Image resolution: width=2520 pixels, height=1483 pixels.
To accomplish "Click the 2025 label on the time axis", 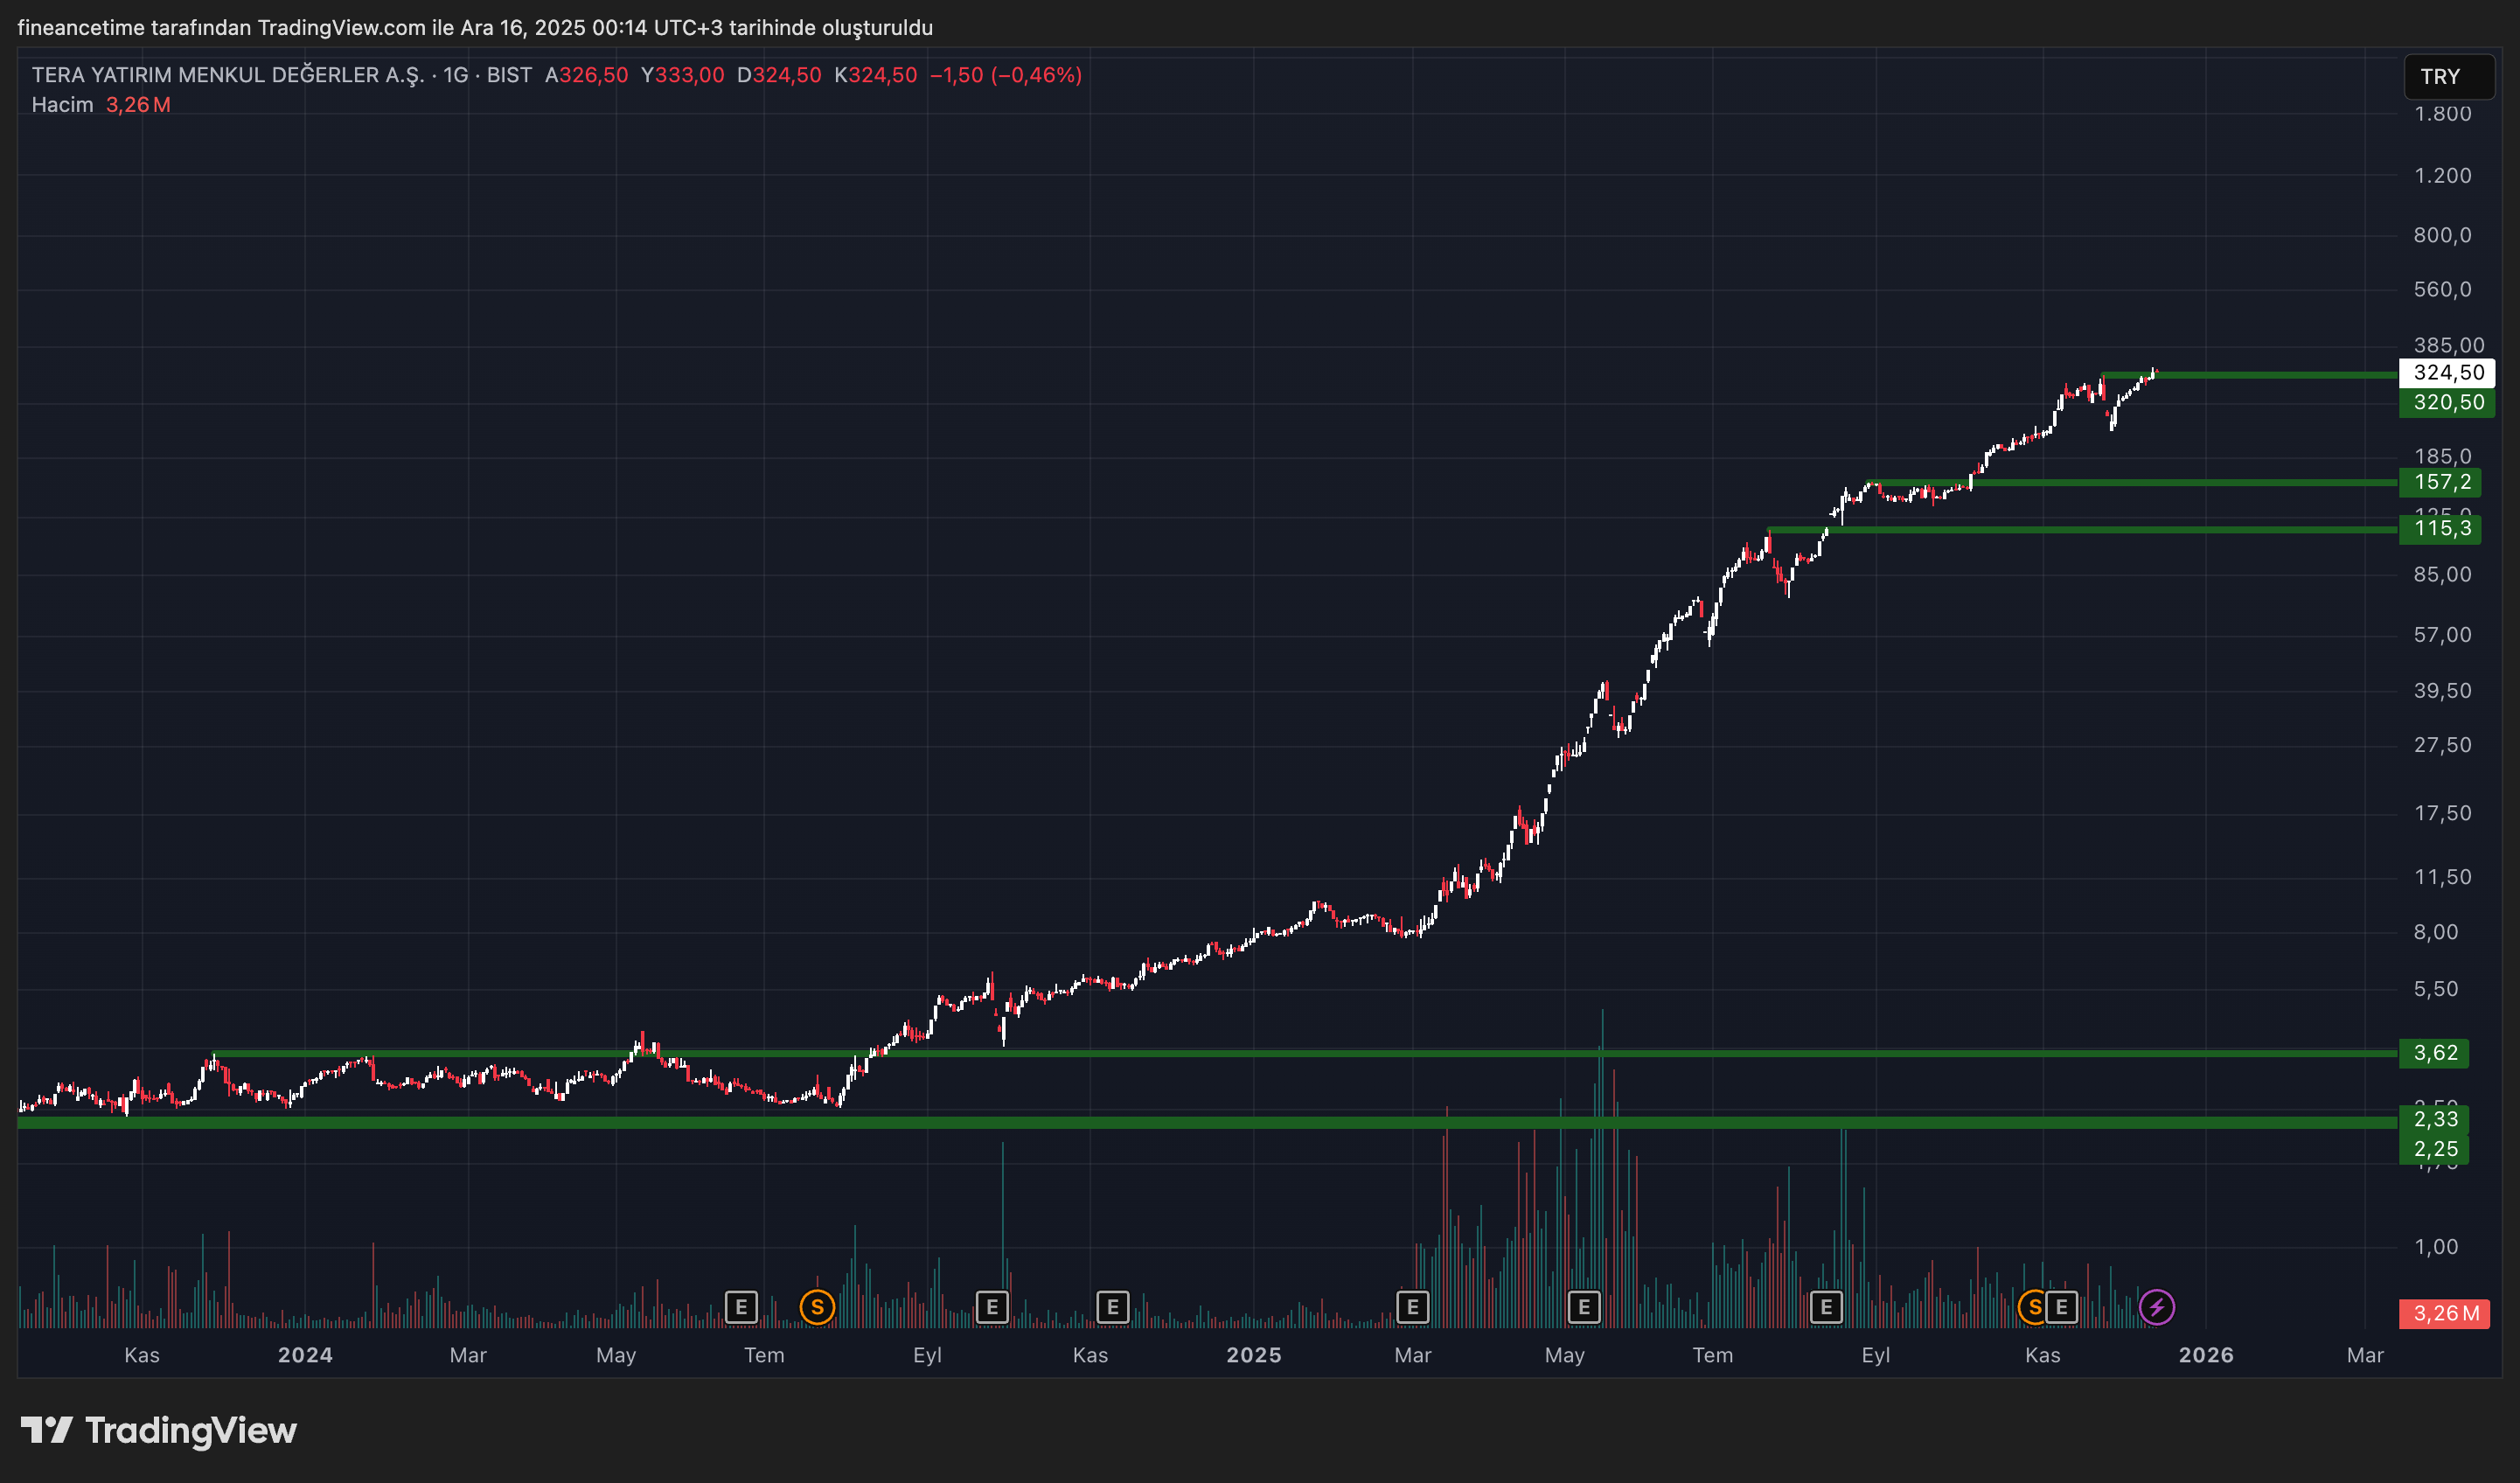I will click(x=1253, y=1355).
